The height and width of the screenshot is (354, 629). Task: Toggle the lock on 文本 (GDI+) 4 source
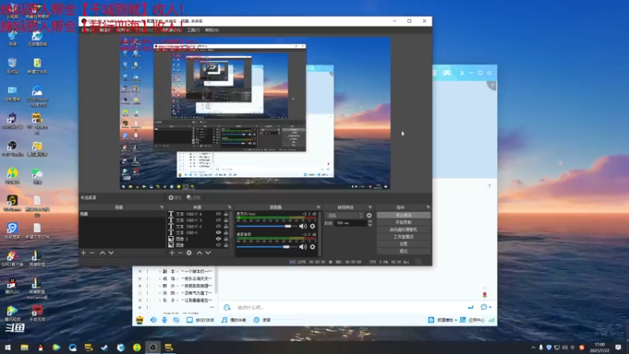tap(226, 214)
